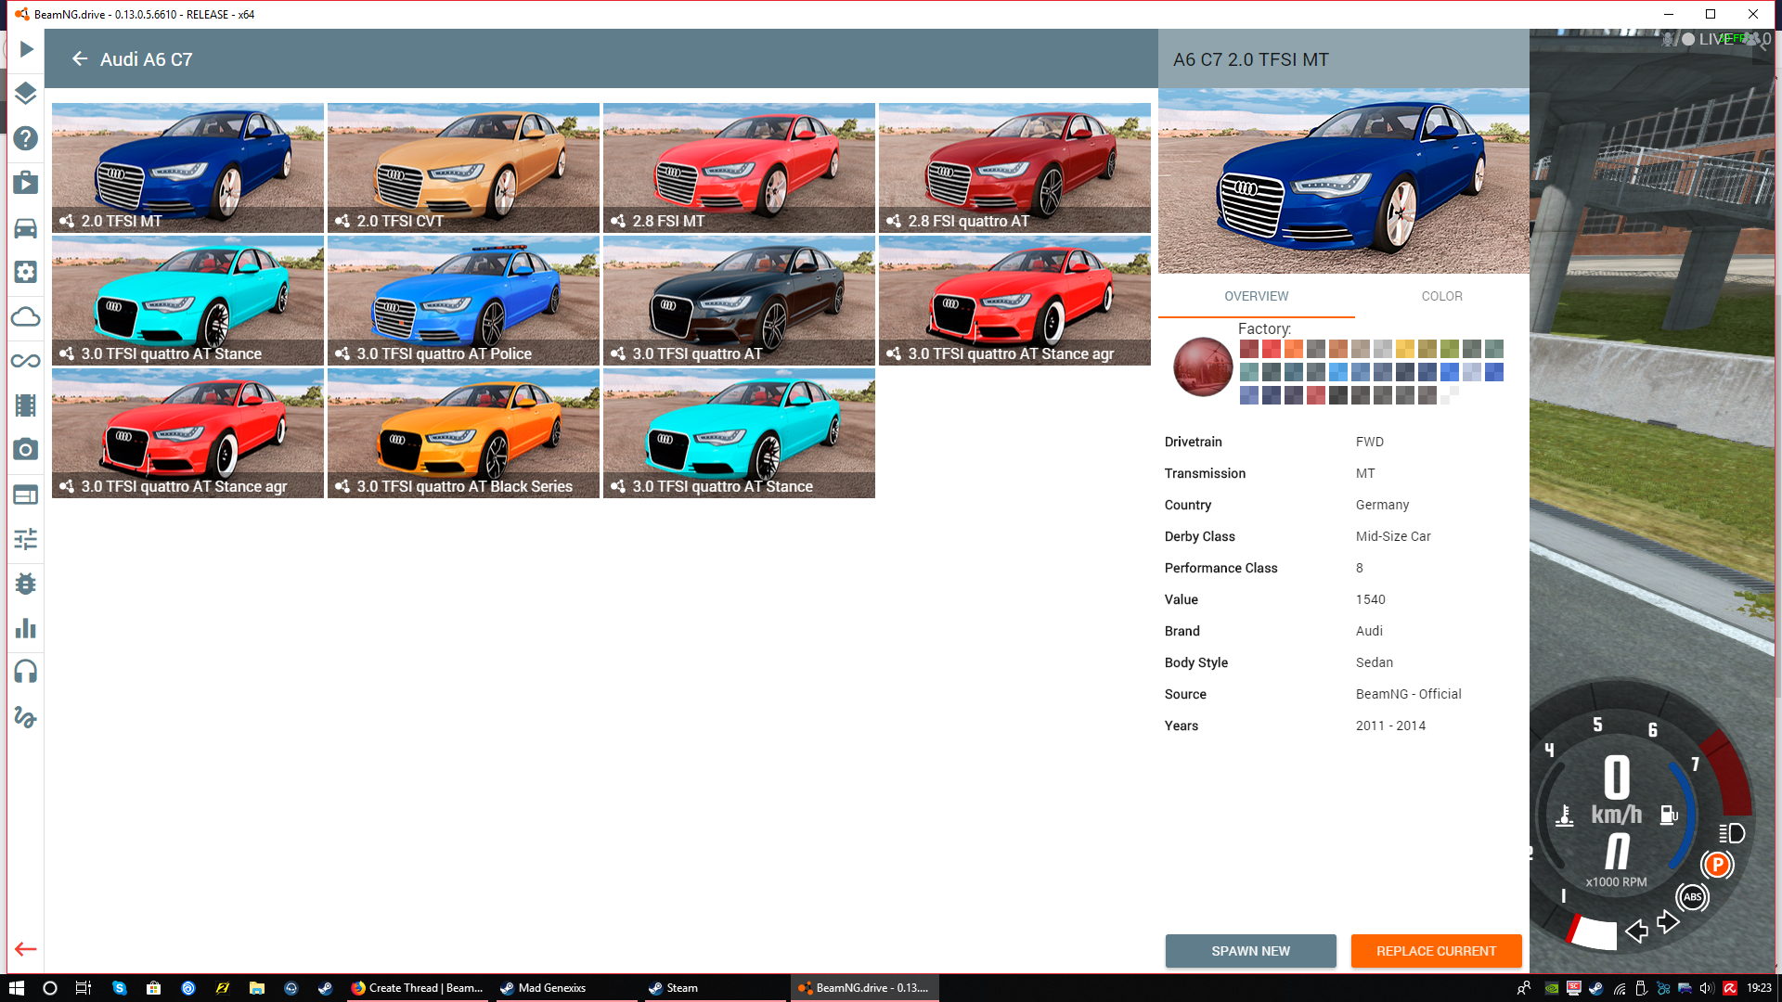
Task: Pick the light blue swatch in second row
Action: tap(1338, 372)
